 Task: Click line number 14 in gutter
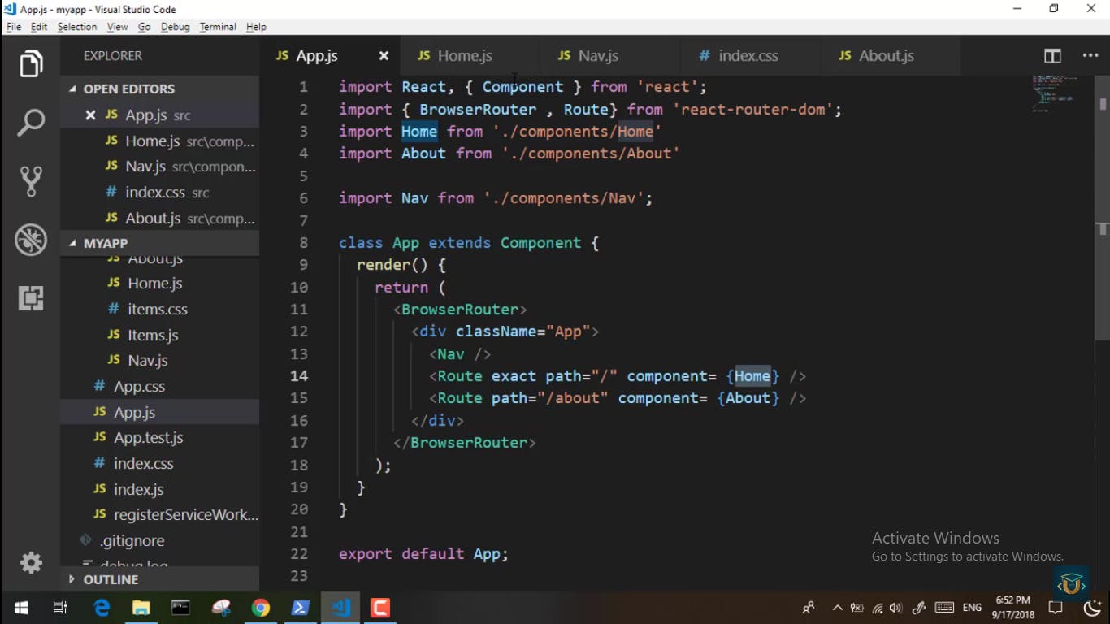[x=299, y=376]
